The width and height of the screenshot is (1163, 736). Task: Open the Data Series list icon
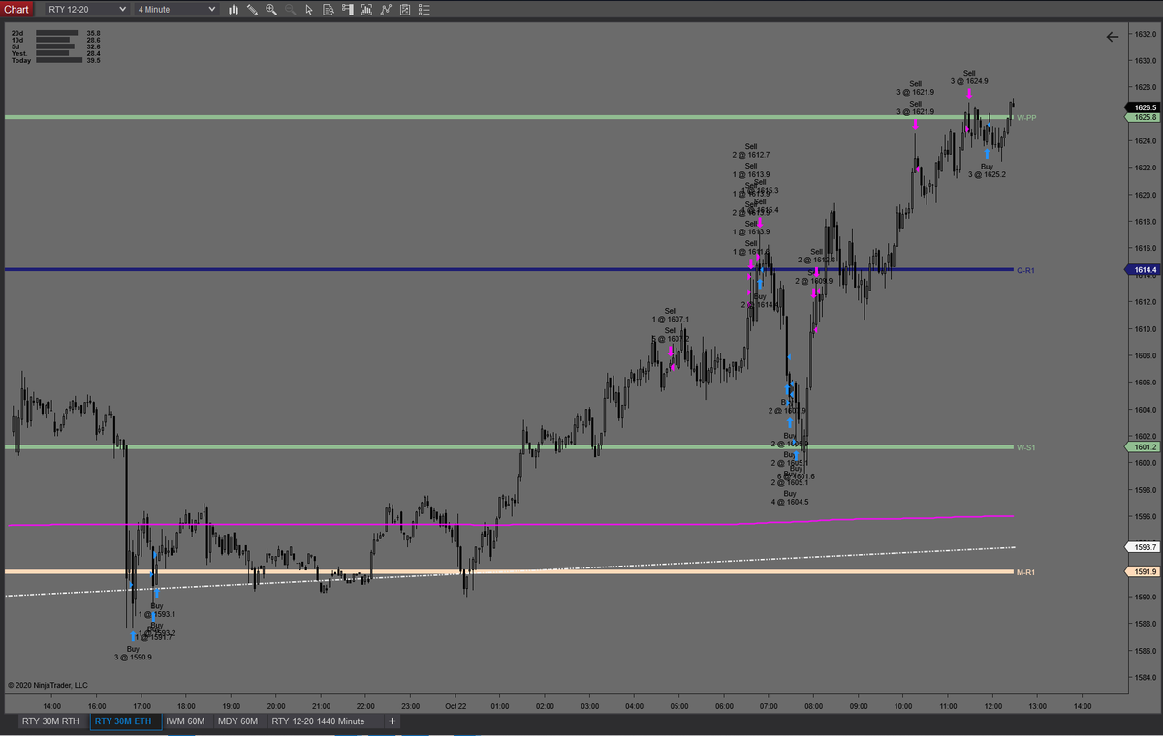424,10
